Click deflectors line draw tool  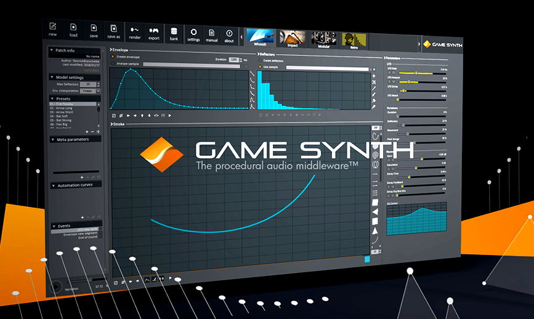click(x=374, y=88)
